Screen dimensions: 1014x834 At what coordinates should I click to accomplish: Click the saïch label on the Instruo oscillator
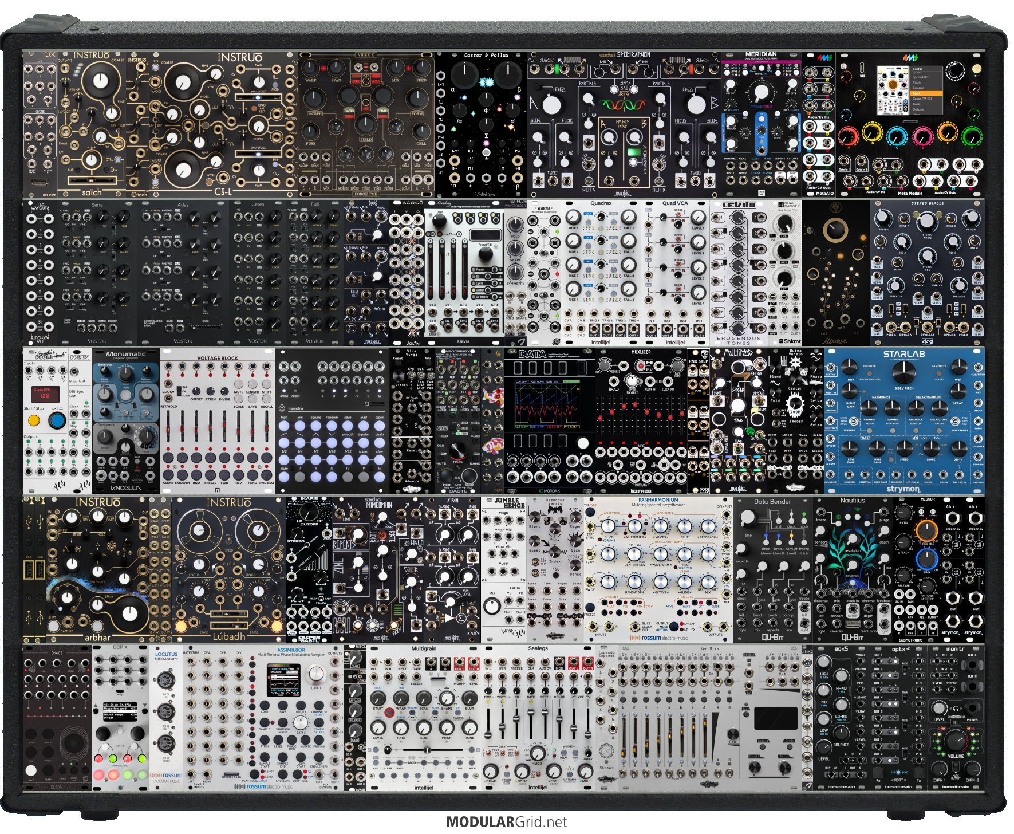[92, 192]
